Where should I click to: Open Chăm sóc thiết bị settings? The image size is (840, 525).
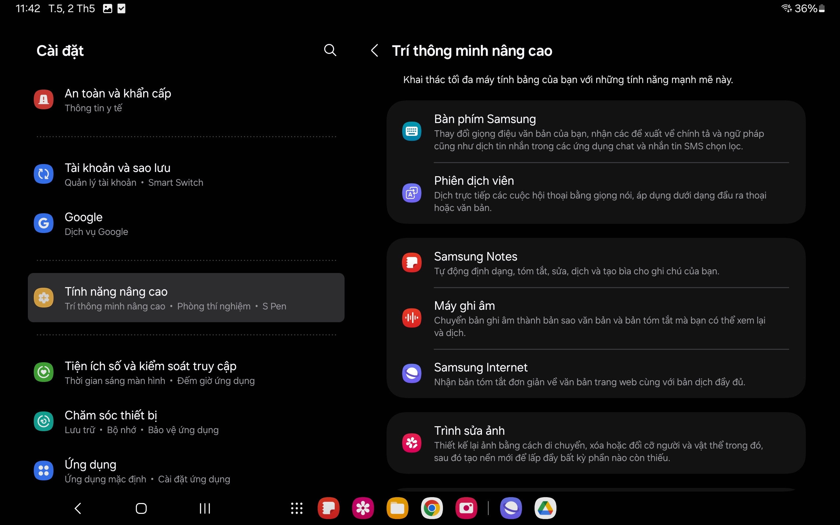pos(186,422)
